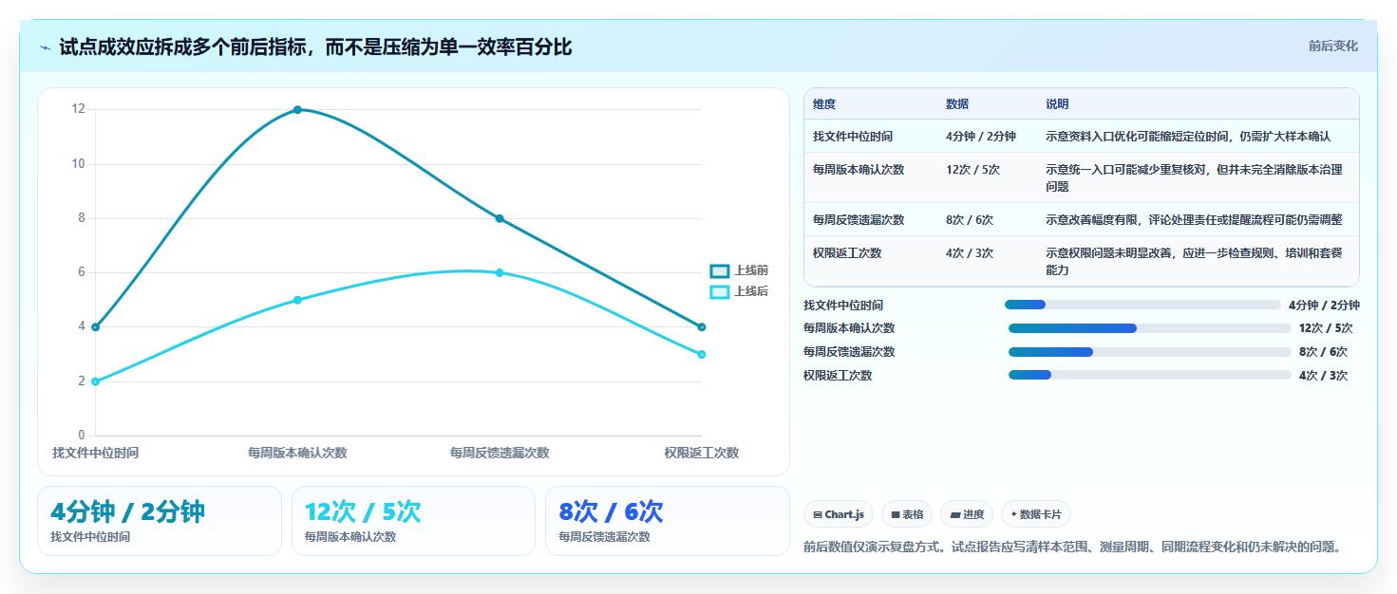Open the 4分钟 / 2分钟 data card
Screen dimensions: 1397x594
coord(160,521)
